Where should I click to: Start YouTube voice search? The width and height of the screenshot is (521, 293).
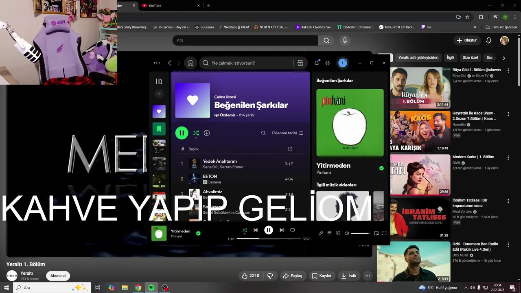tap(345, 40)
